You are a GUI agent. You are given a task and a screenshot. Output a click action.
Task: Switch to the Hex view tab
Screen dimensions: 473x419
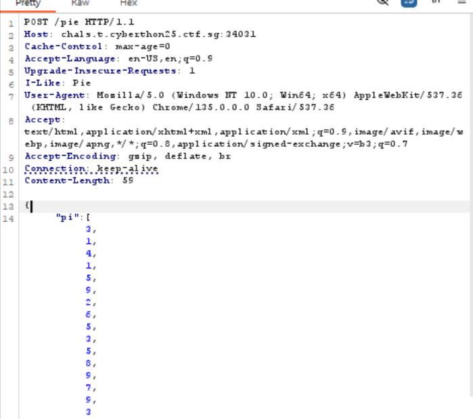129,3
